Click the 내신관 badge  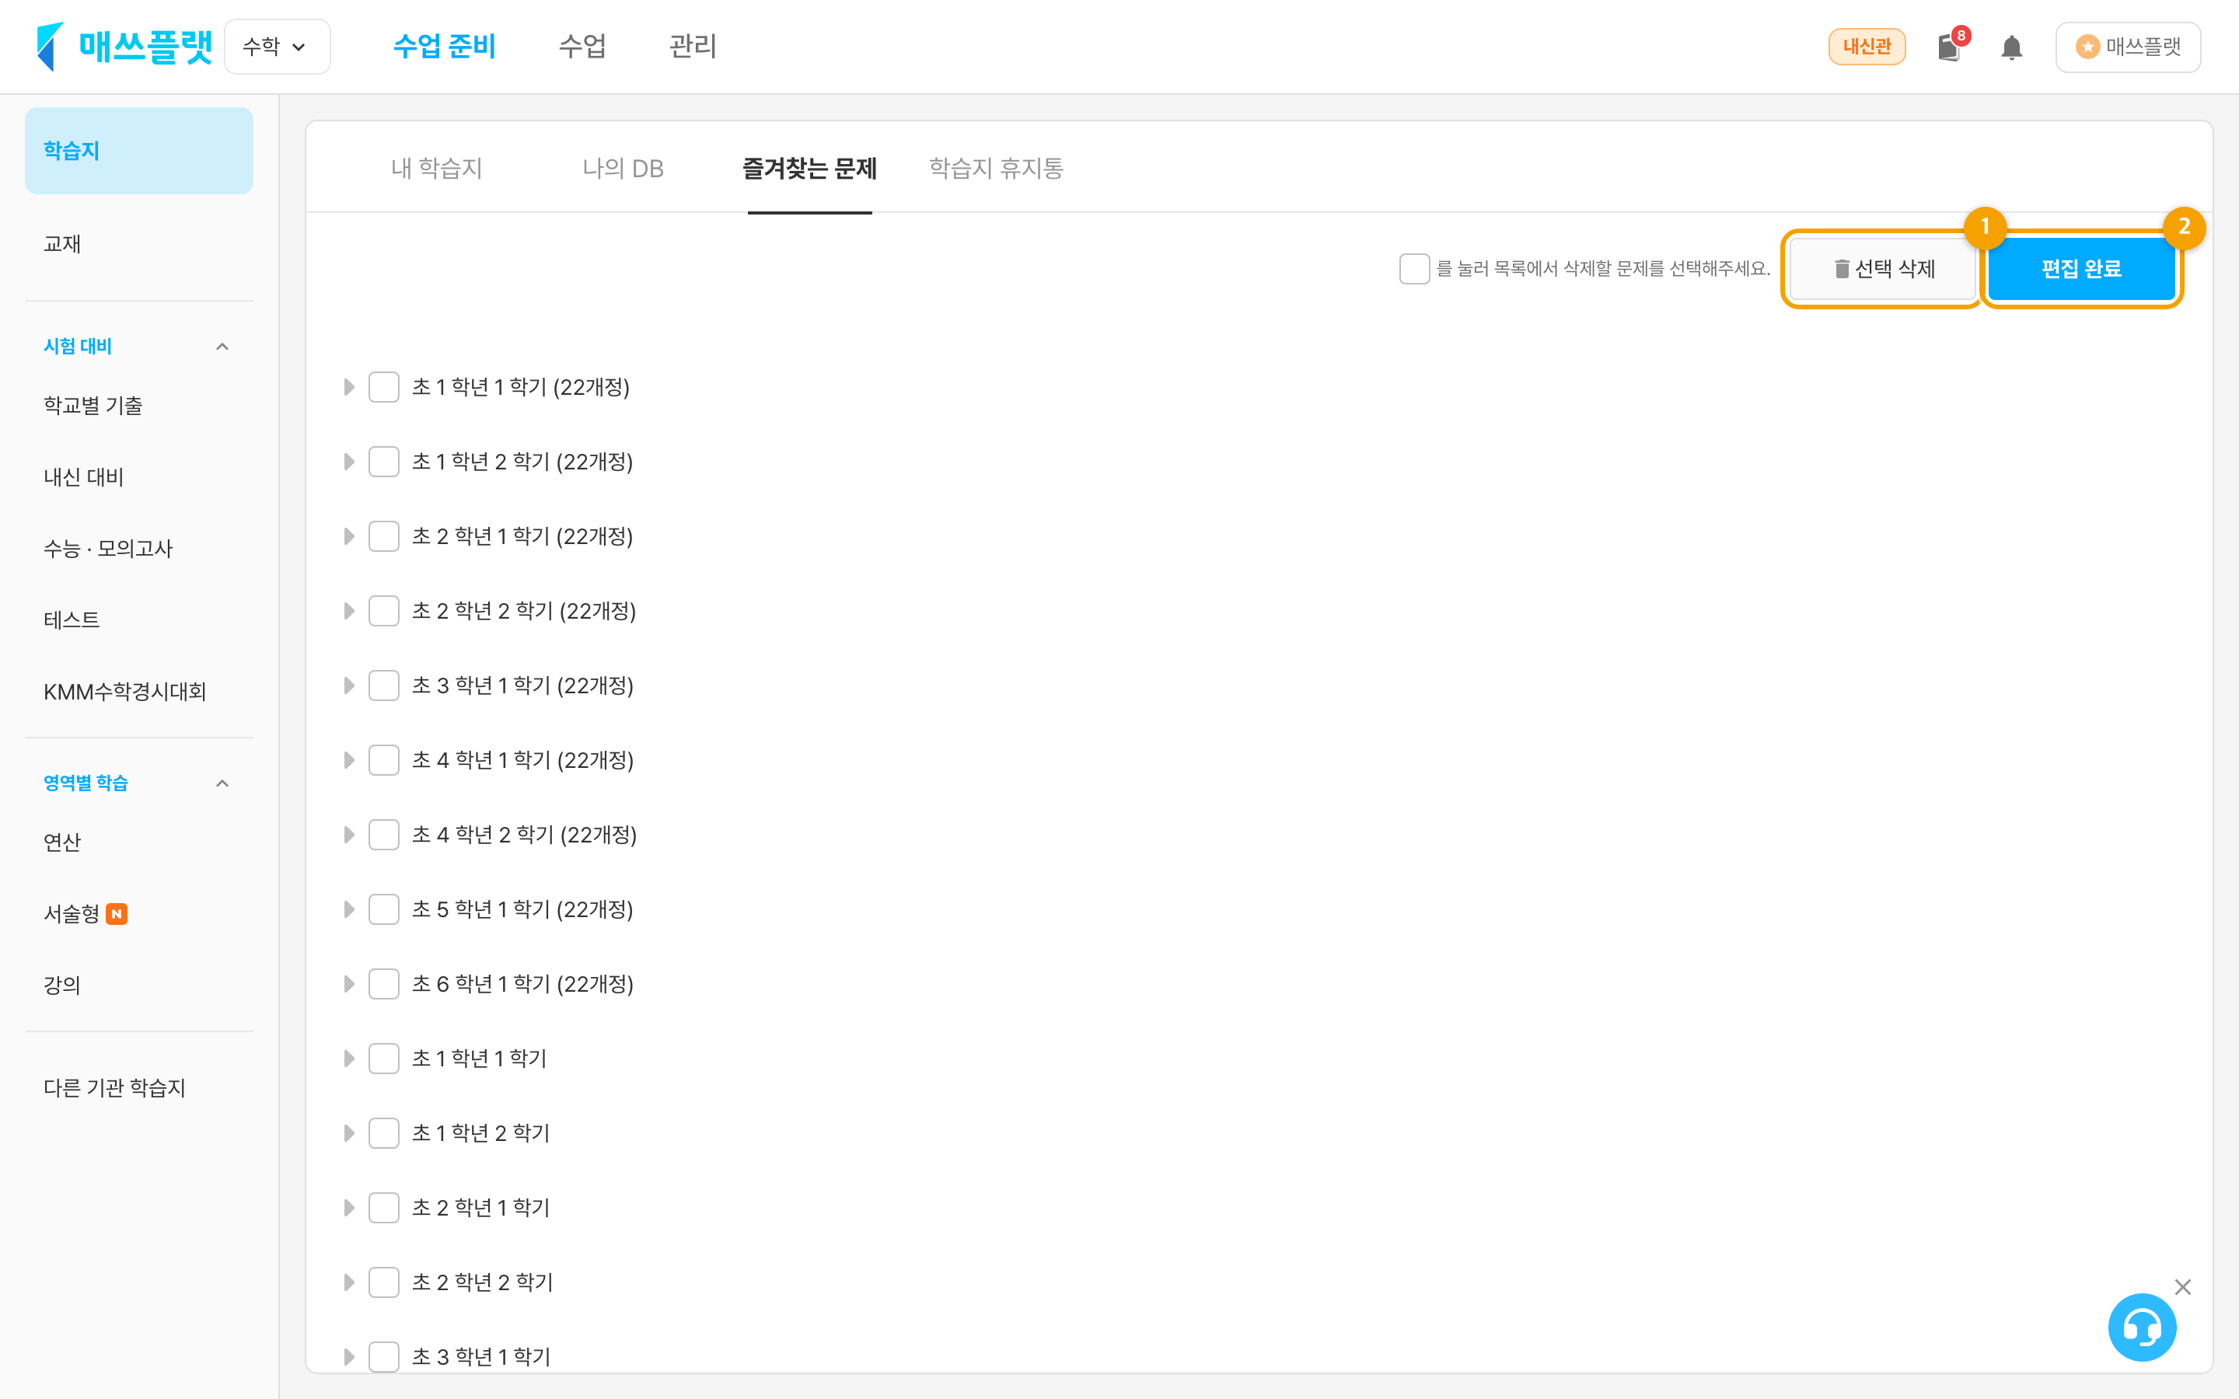pos(1866,47)
